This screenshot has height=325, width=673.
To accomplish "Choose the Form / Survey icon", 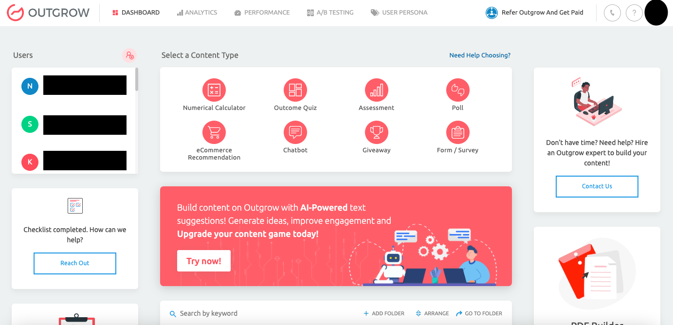I will [x=458, y=132].
